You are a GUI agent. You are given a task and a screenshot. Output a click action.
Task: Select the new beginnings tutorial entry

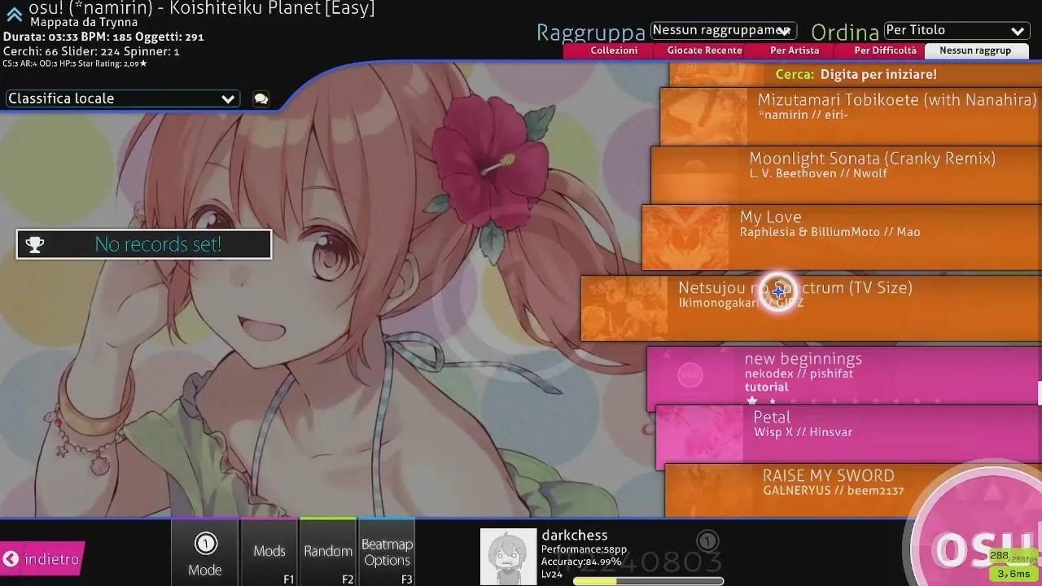844,378
